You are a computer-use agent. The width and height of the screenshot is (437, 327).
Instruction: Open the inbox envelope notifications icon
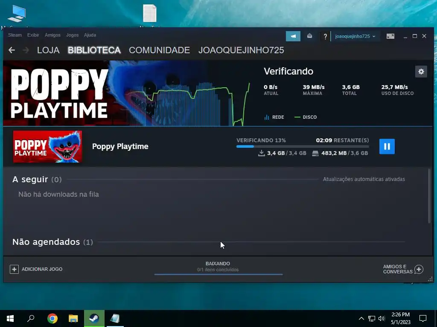coord(309,36)
